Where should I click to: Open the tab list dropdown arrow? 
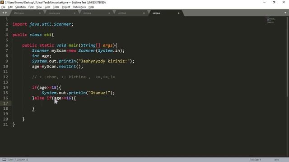285,13
